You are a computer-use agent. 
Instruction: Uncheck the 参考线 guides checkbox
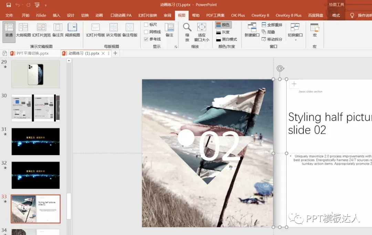(146, 39)
